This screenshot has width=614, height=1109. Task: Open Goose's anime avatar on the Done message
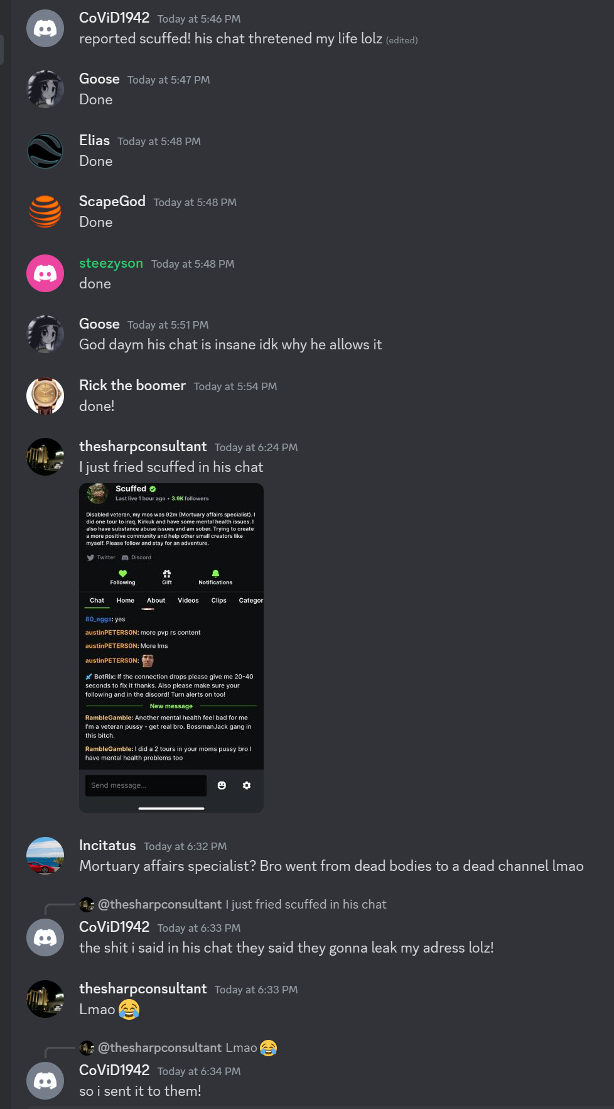45,89
